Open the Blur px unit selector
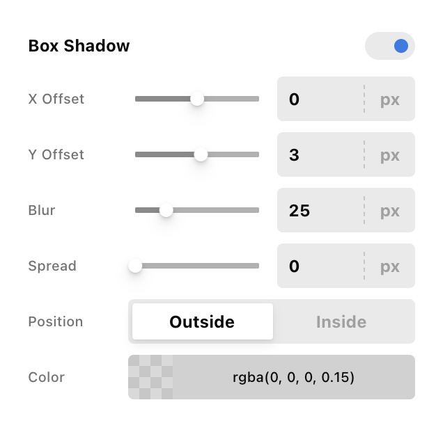436x423 pixels. 390,210
